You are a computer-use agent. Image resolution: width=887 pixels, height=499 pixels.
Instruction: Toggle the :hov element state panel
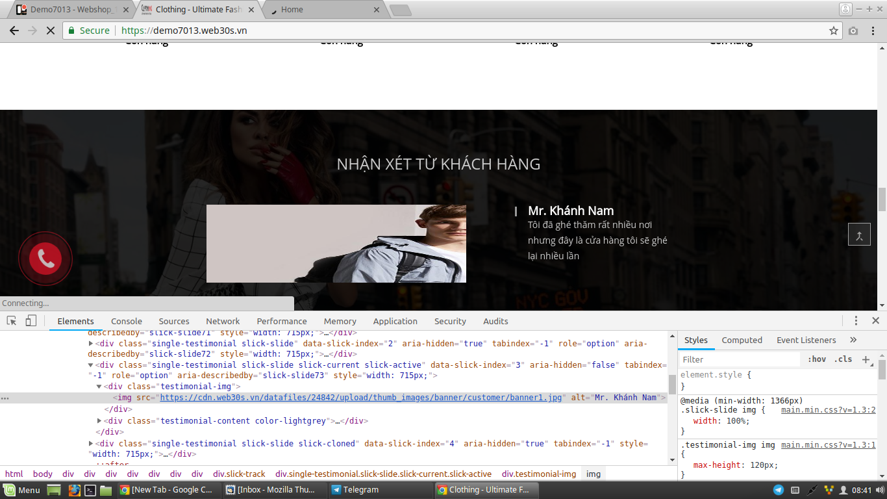point(817,359)
